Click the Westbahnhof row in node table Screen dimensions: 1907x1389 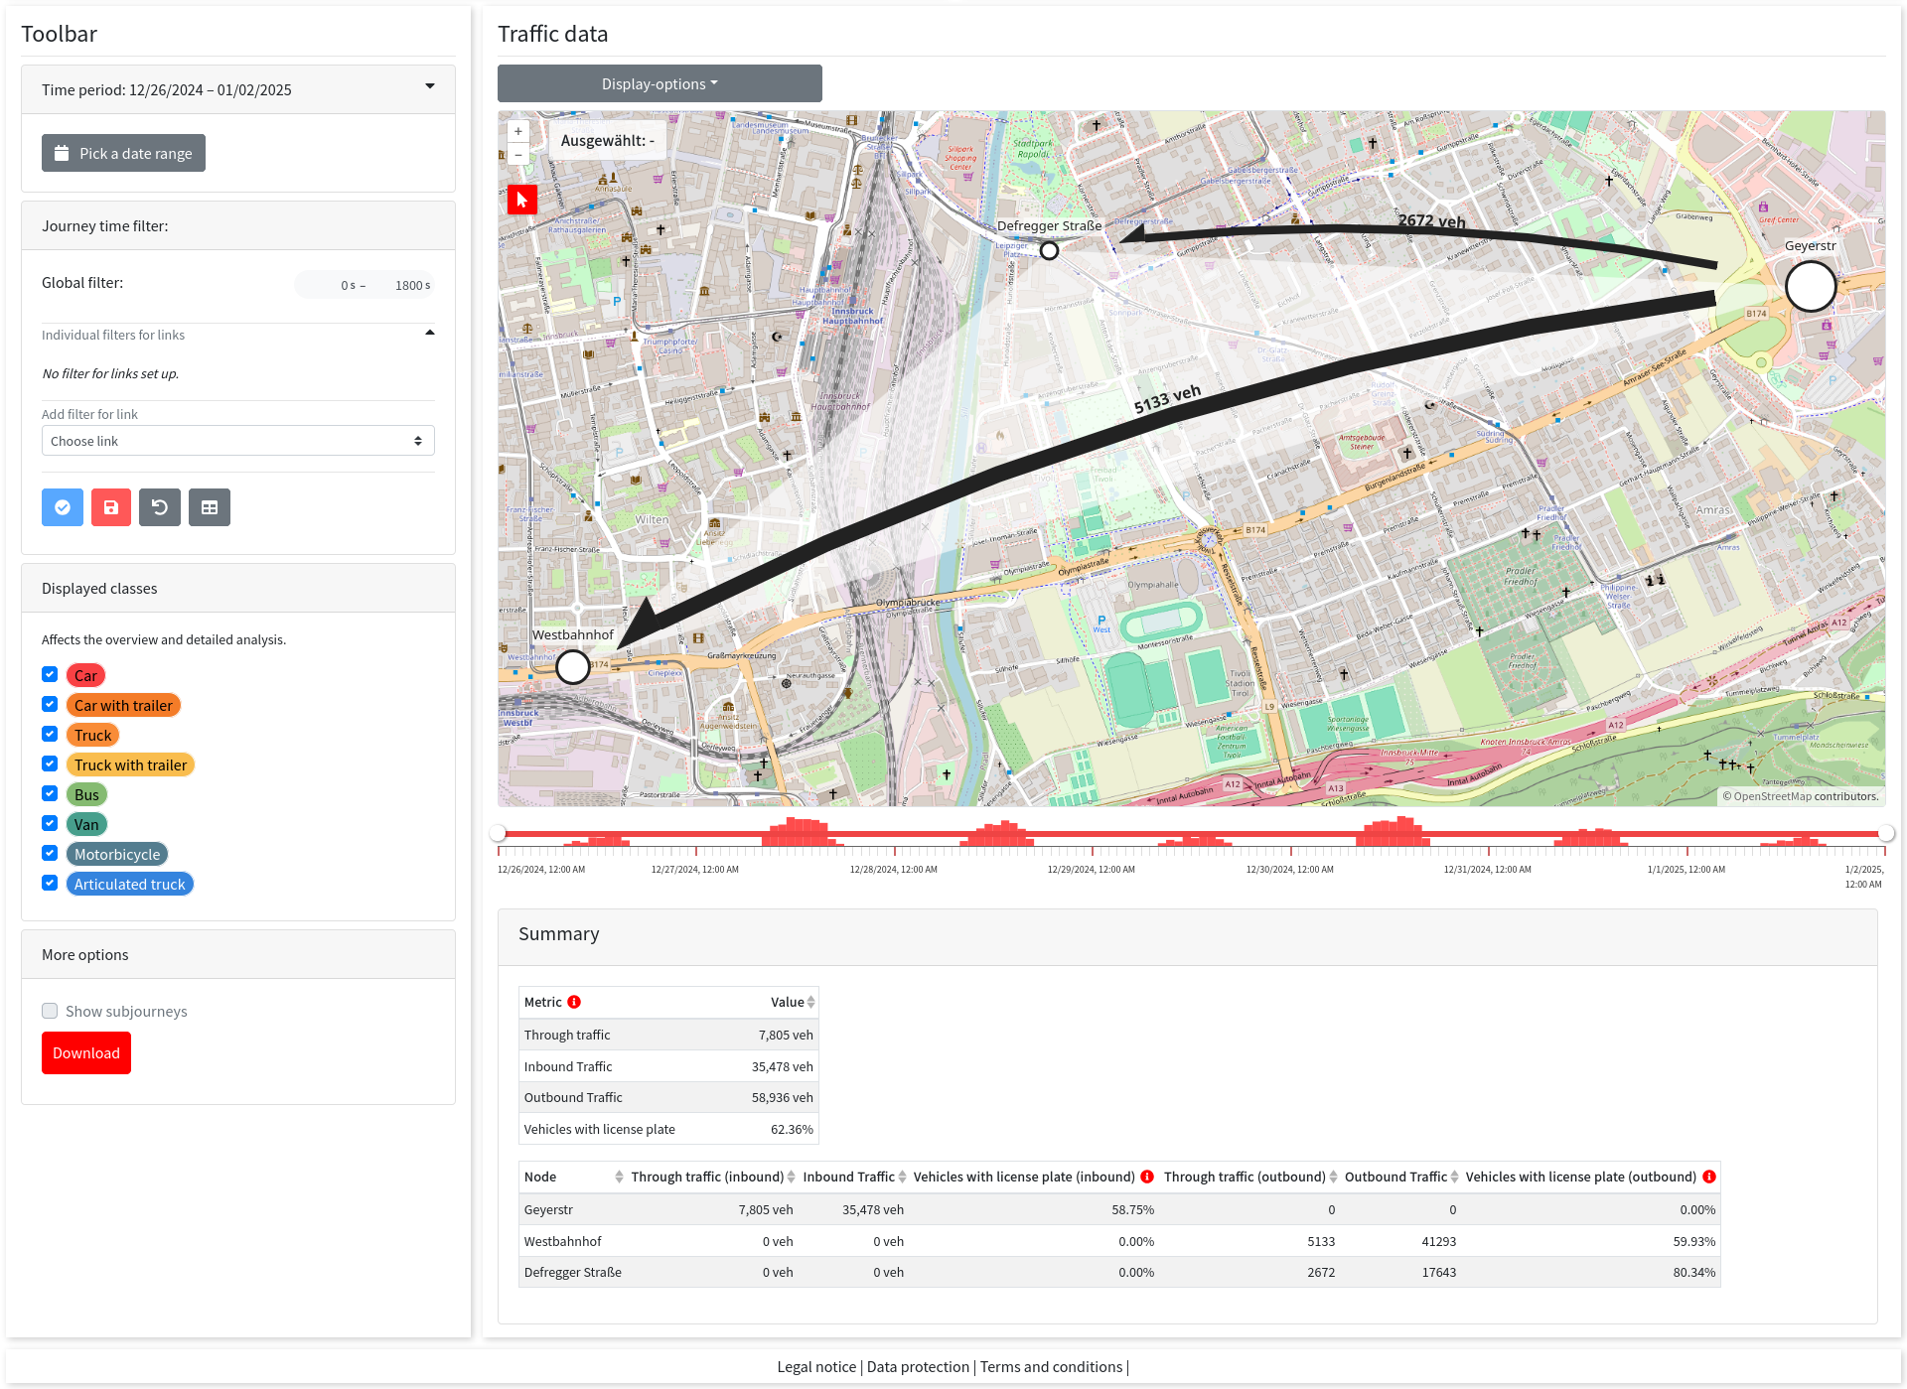coord(1119,1241)
